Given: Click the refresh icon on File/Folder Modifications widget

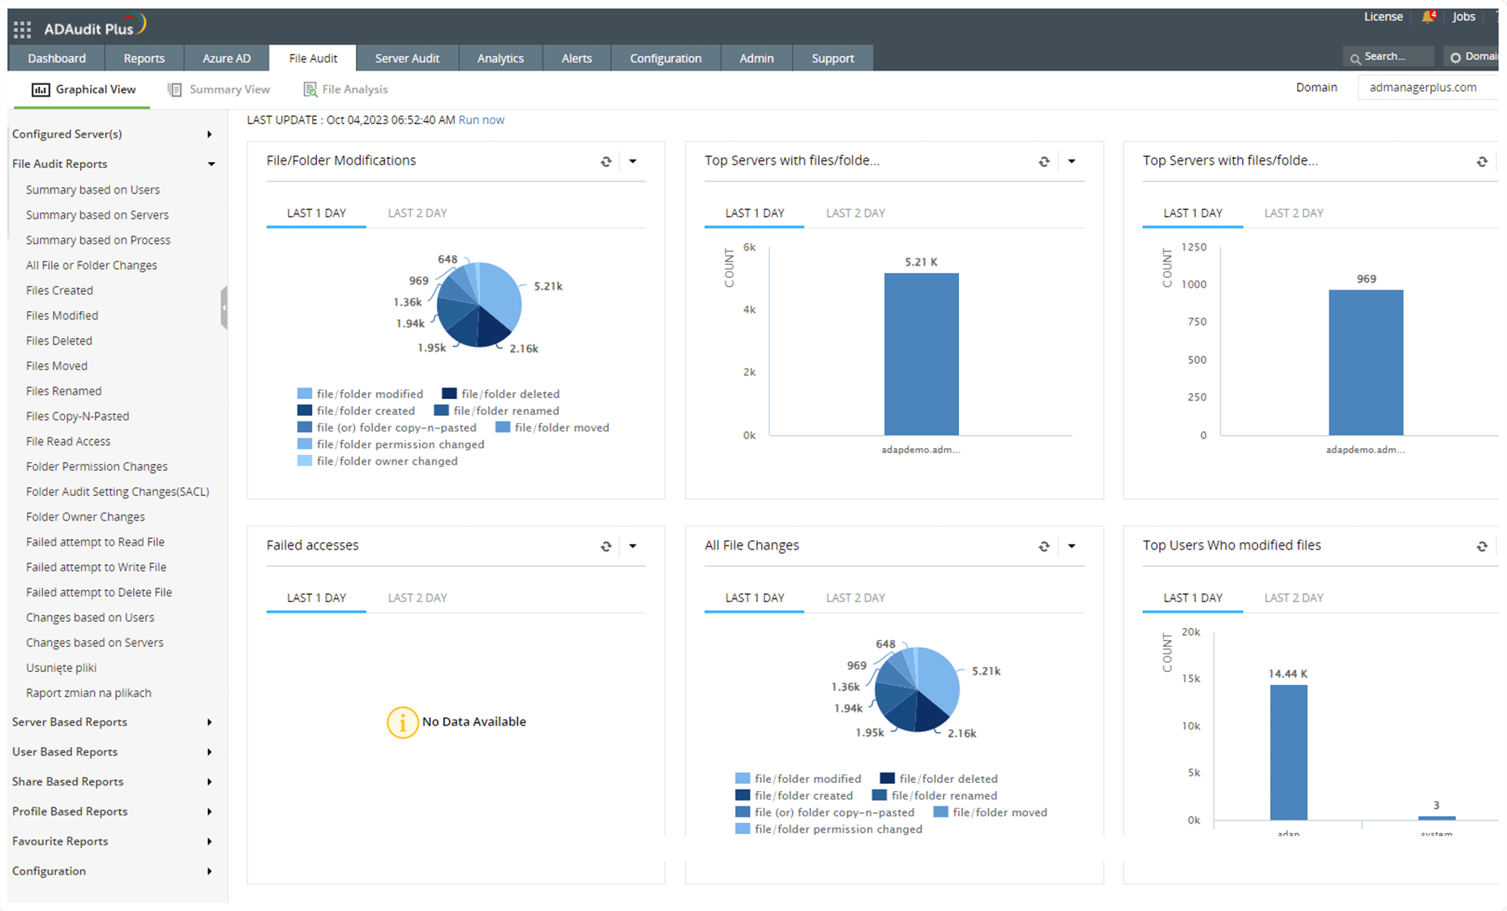Looking at the screenshot, I should [606, 161].
